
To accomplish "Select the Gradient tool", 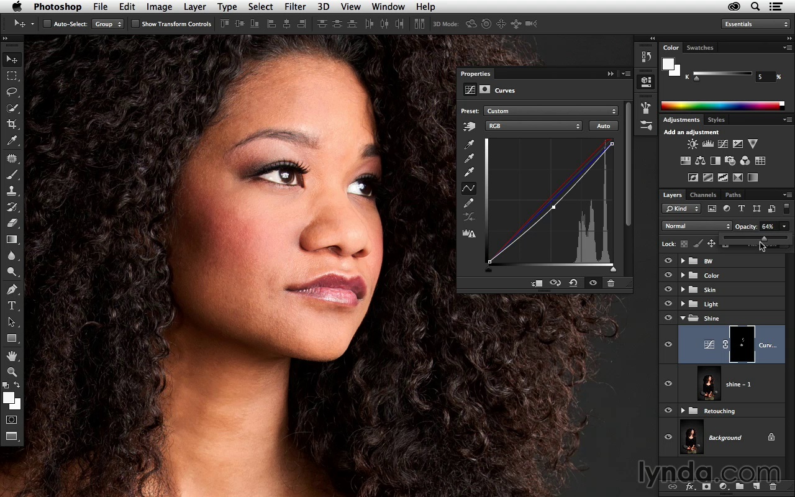I will [12, 239].
